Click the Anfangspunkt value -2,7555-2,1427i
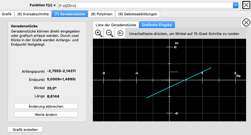 (x=61, y=71)
